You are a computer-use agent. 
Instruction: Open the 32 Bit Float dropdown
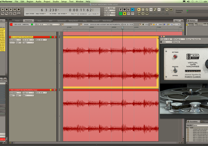pyautogui.click(x=110, y=13)
